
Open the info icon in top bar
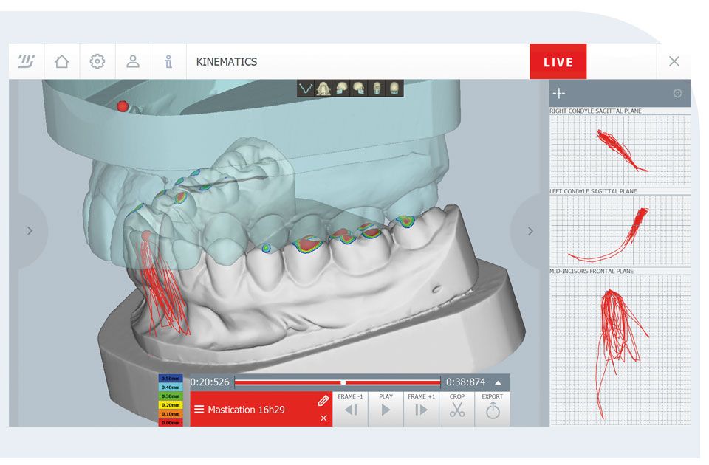pyautogui.click(x=168, y=62)
